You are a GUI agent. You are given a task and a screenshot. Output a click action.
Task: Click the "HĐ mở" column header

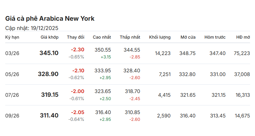pos(243,37)
